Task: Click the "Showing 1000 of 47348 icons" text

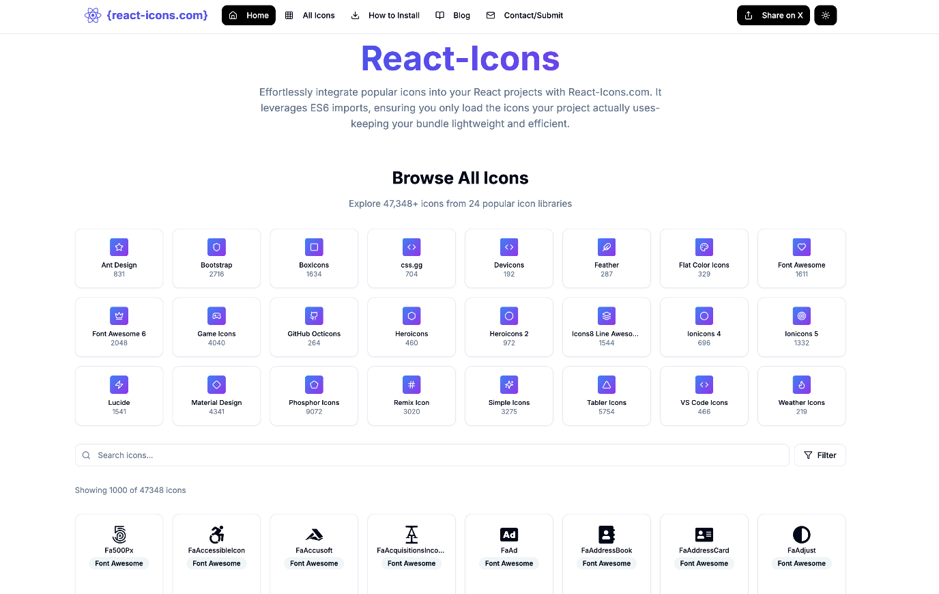Action: [130, 490]
